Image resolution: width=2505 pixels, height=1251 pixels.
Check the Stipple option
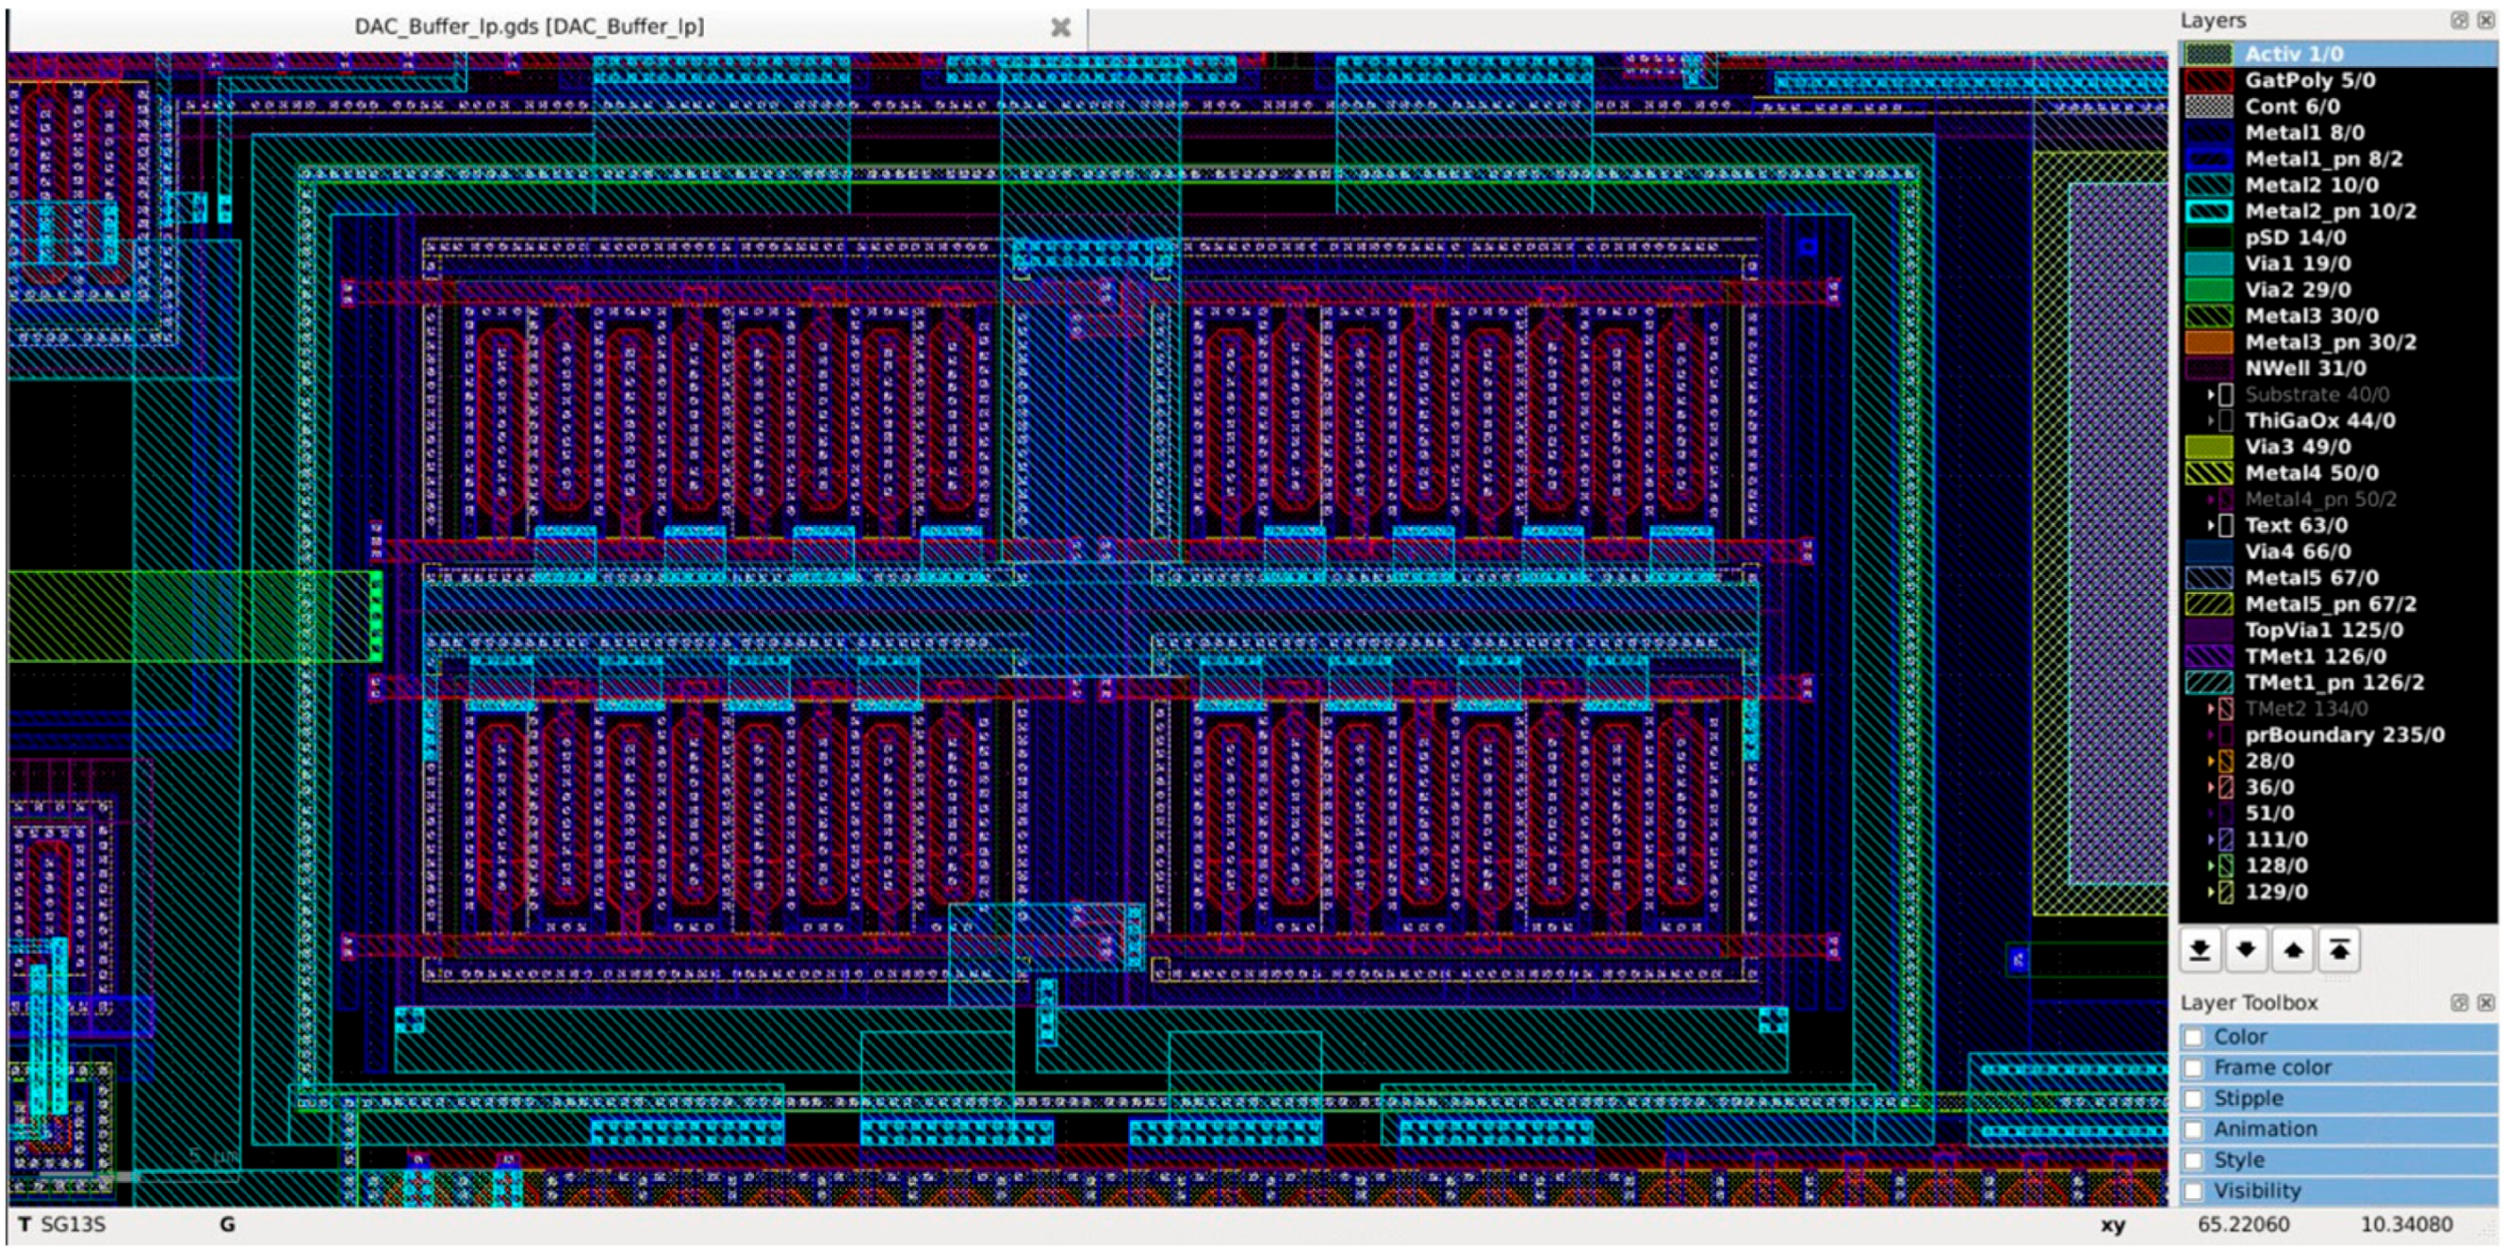[2194, 1099]
